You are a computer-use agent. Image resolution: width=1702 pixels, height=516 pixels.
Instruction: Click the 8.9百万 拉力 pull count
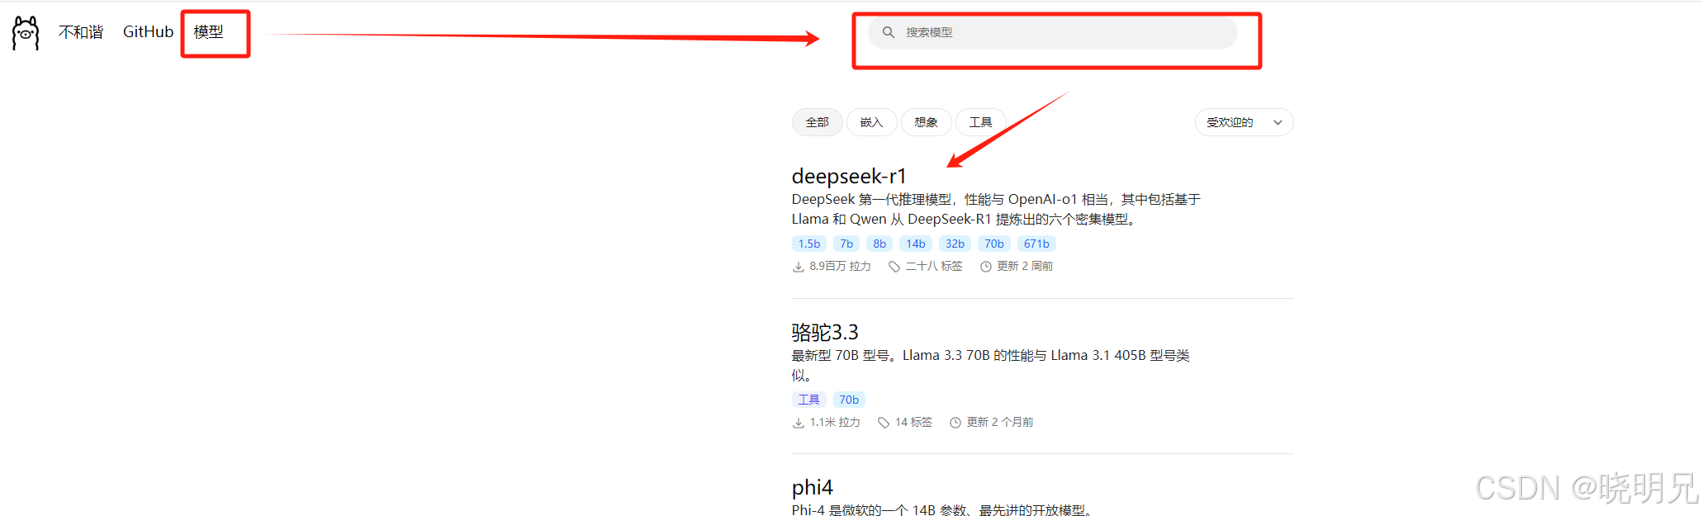tap(841, 267)
